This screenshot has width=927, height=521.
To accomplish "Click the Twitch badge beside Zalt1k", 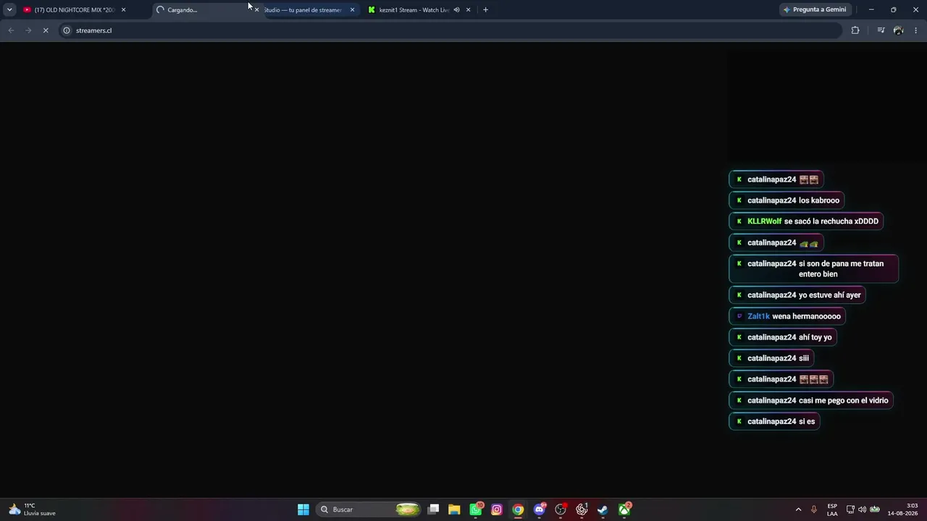I will tap(739, 316).
